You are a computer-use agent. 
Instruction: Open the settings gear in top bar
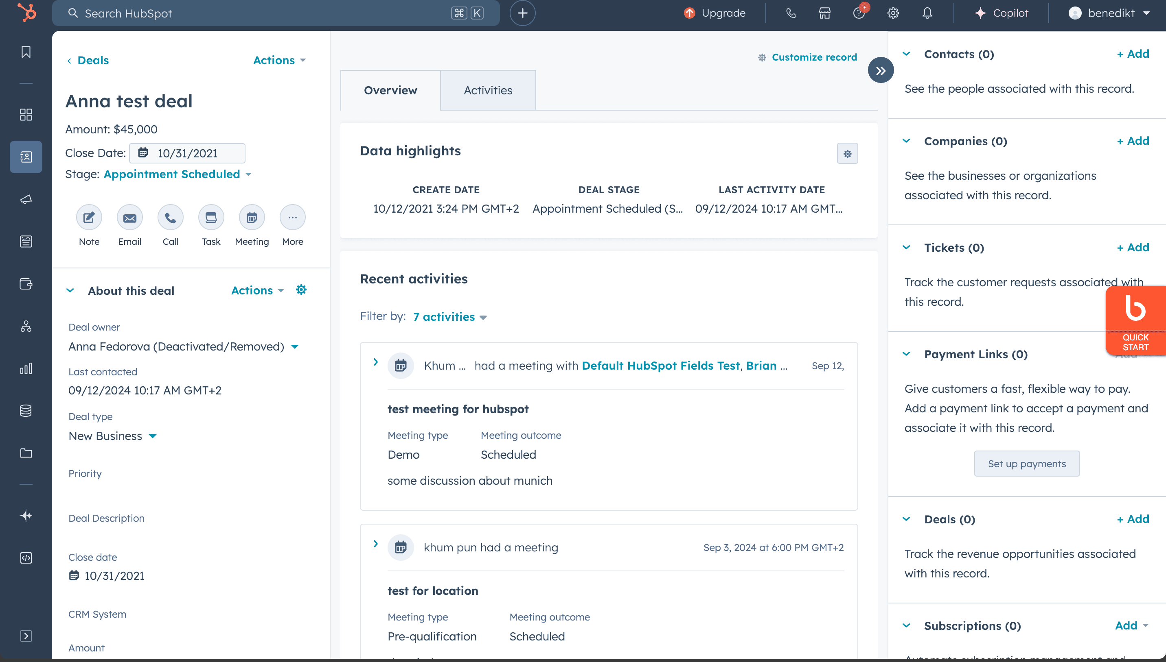[893, 13]
